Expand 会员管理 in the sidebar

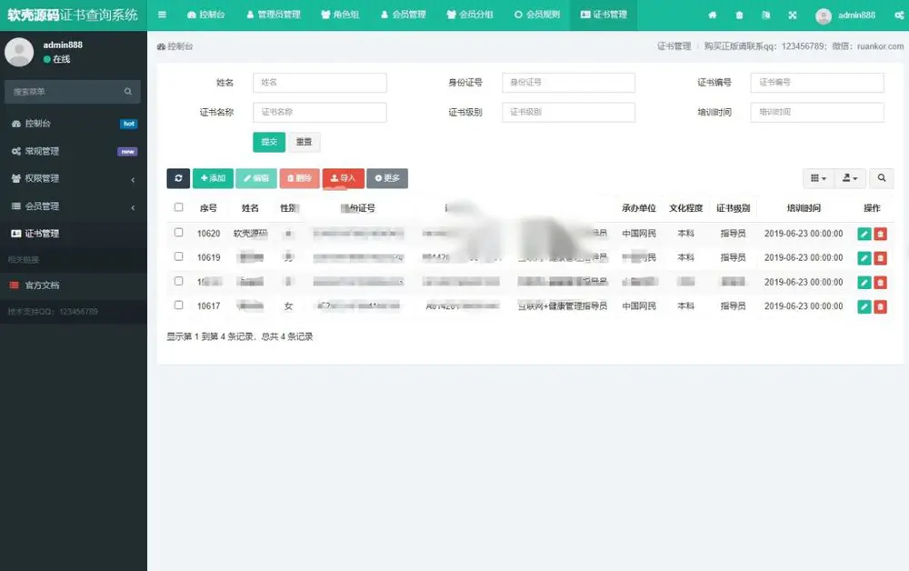74,206
